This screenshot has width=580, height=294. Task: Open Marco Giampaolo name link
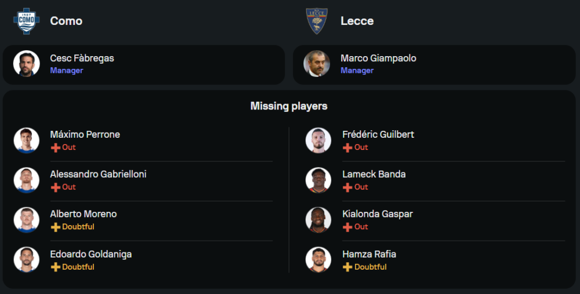pyautogui.click(x=378, y=58)
